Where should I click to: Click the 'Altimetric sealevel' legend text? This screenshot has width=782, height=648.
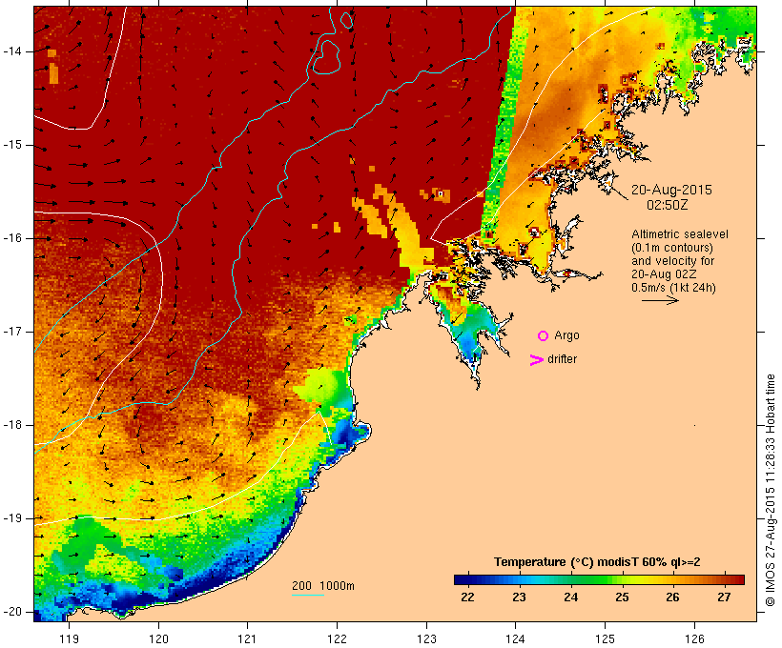(680, 234)
